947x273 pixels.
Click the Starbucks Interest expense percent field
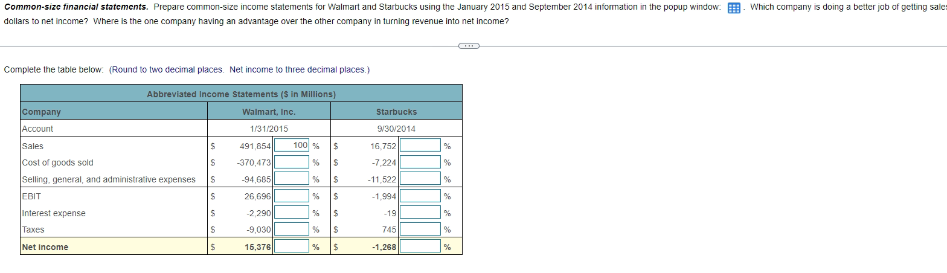(420, 213)
